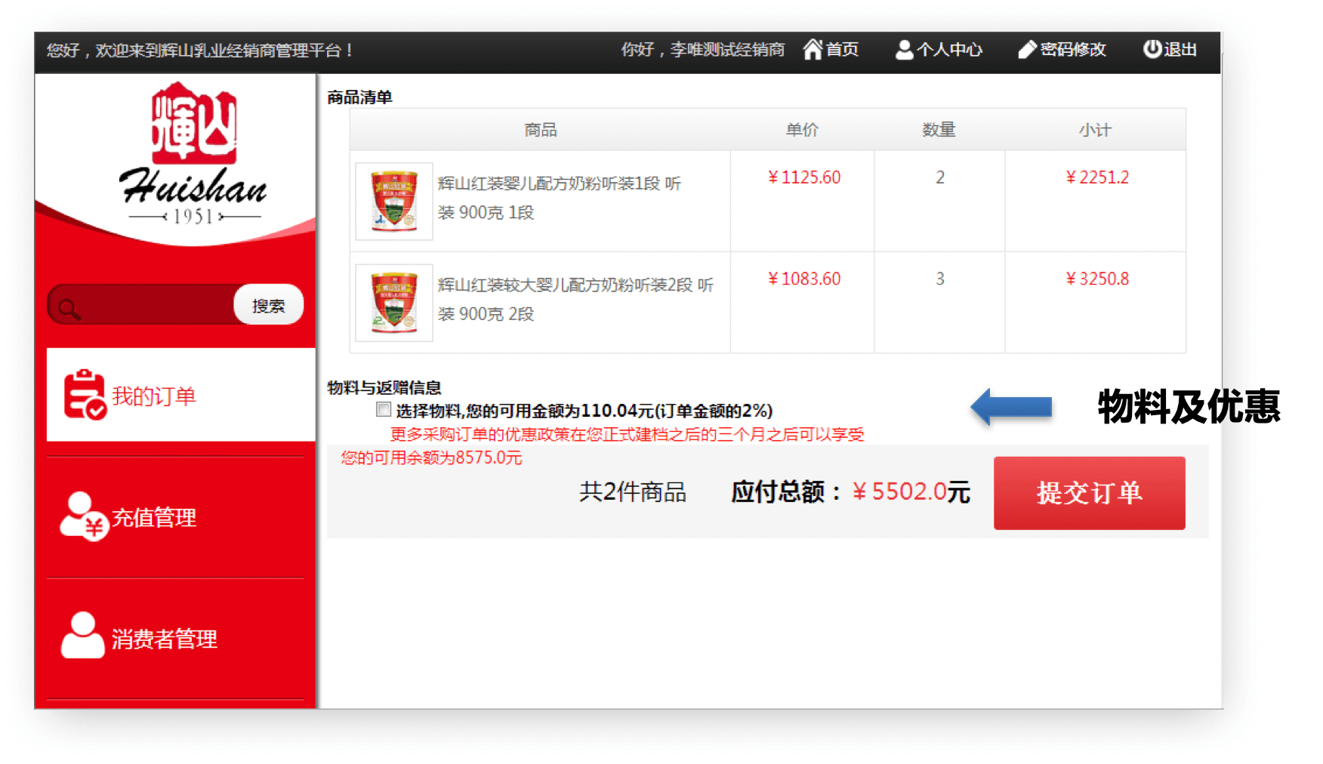
Task: Select 我的订单 in the sidebar
Action: (x=181, y=395)
